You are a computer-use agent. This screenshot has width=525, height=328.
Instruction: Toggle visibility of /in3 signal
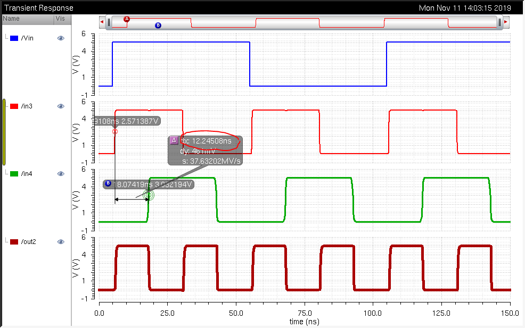(x=61, y=106)
